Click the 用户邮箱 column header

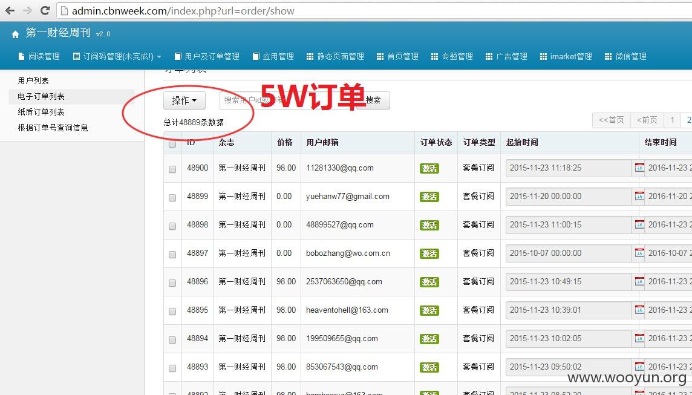pyautogui.click(x=322, y=142)
